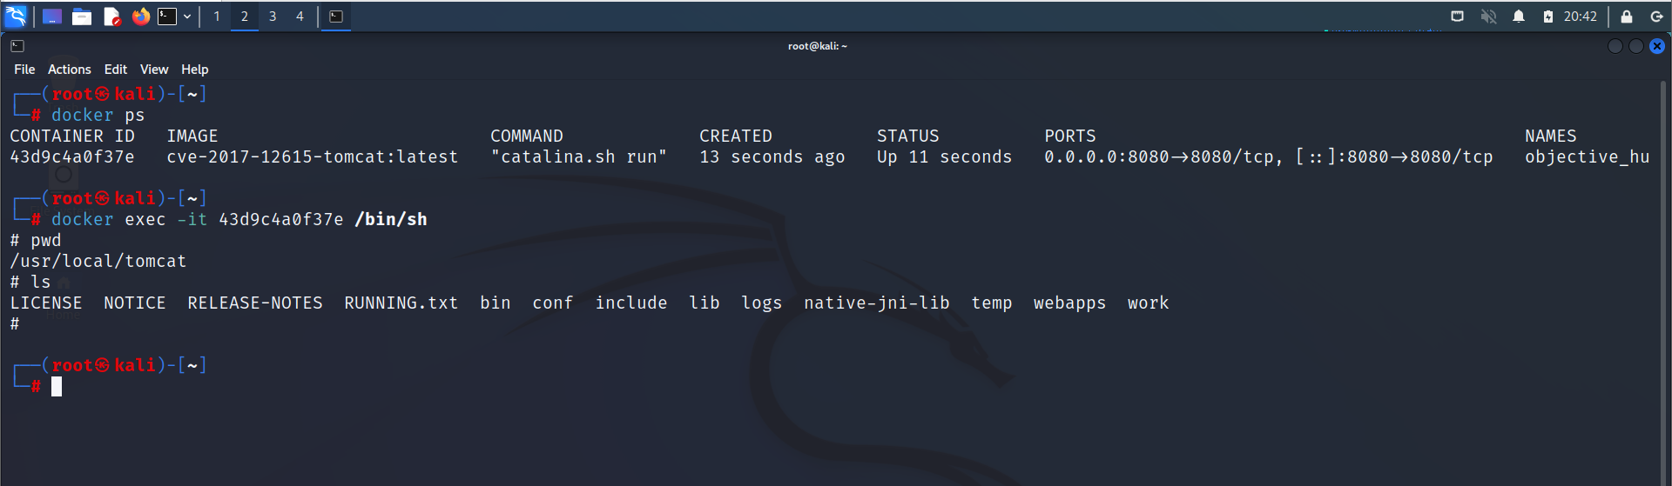
Task: Click container ID 43d9c4a0f37e in the table
Action: pyautogui.click(x=72, y=156)
